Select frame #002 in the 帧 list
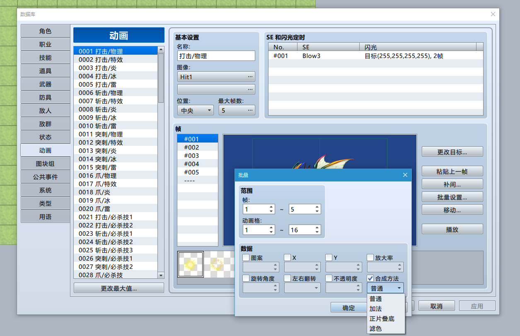The width and height of the screenshot is (520, 336). click(198, 147)
